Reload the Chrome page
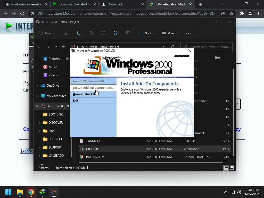This screenshot has width=264, height=198. click(x=22, y=13)
